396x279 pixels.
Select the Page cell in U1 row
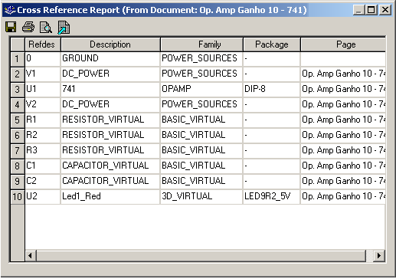pyautogui.click(x=343, y=90)
